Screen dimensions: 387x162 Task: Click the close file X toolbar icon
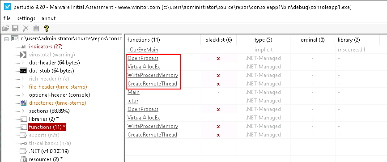pyautogui.click(x=26, y=28)
